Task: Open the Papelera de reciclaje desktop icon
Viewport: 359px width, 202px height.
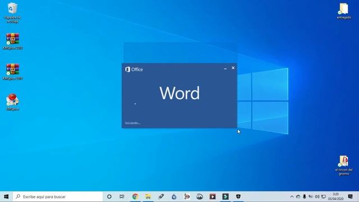Action: pyautogui.click(x=12, y=12)
